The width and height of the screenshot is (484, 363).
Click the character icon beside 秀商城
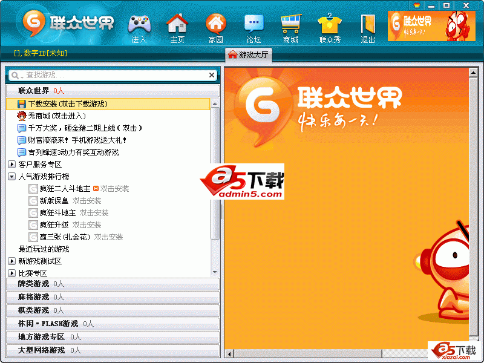pos(21,116)
